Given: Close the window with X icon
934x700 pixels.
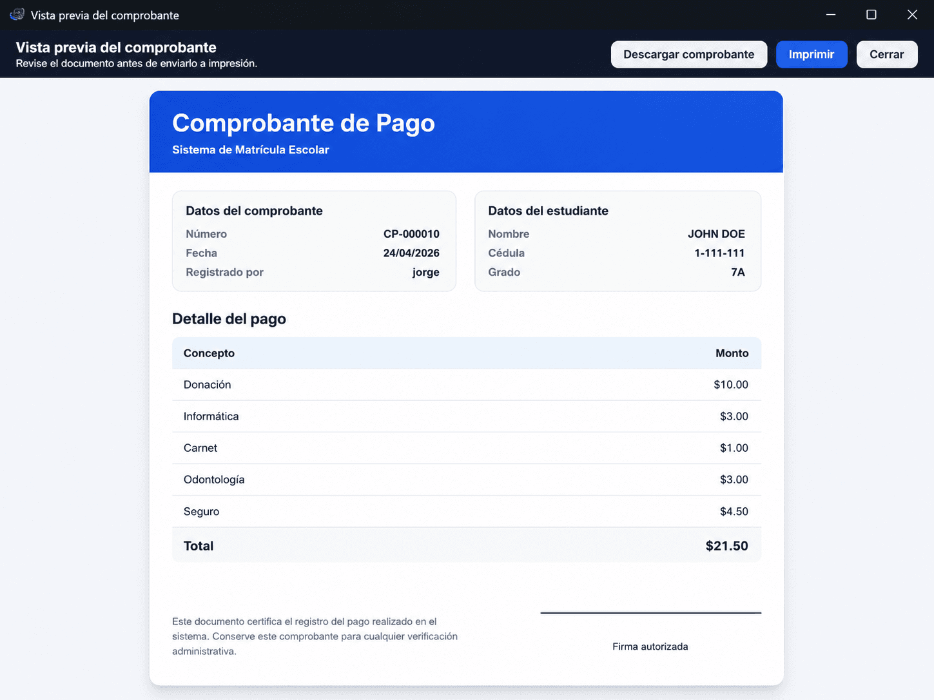Looking at the screenshot, I should [x=912, y=14].
